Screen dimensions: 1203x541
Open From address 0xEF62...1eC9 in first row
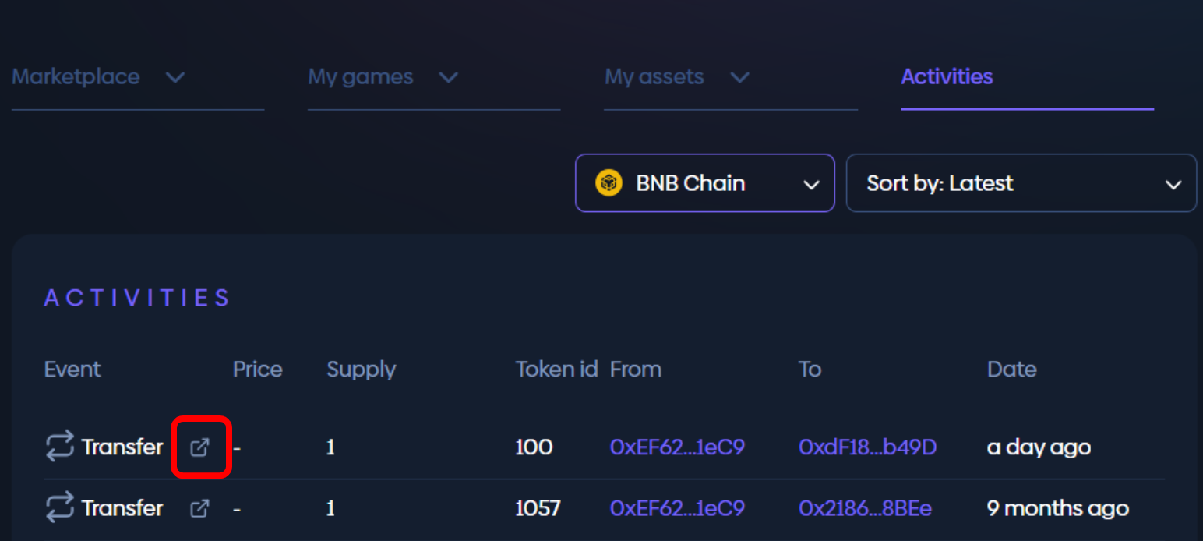[x=677, y=447]
